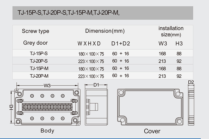Viewport: 209px width, 139px height.
Task: Click the TJ-20P-S row label in table
Action: (x=35, y=61)
